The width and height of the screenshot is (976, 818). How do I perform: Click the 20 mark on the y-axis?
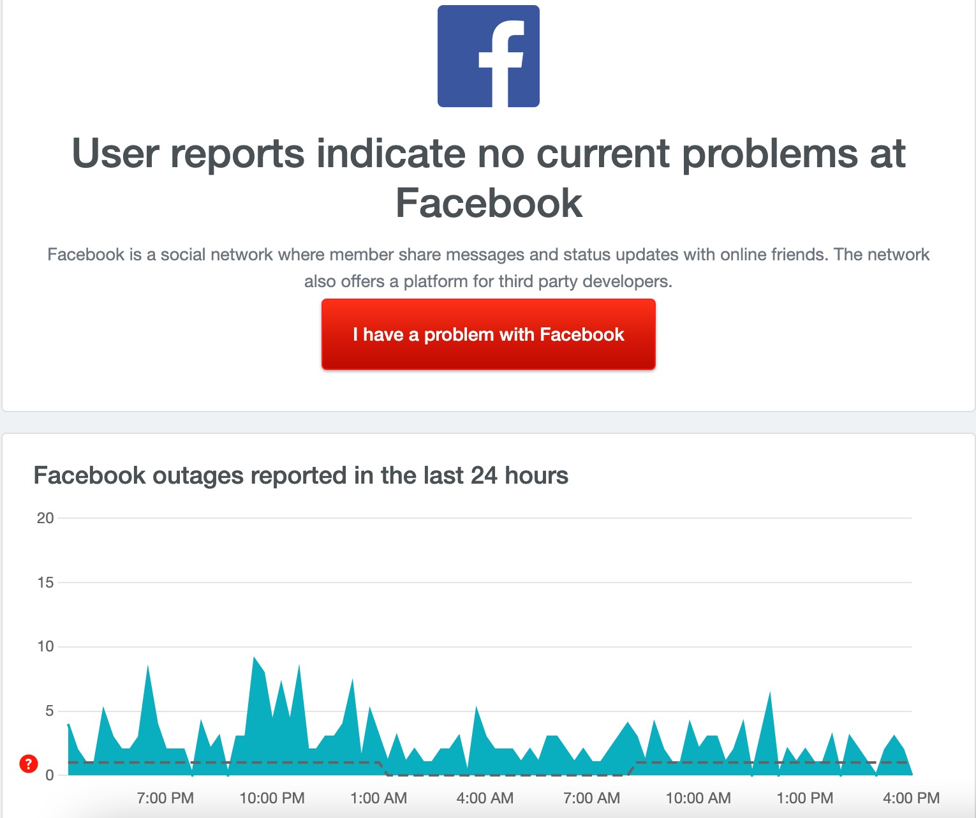click(46, 518)
